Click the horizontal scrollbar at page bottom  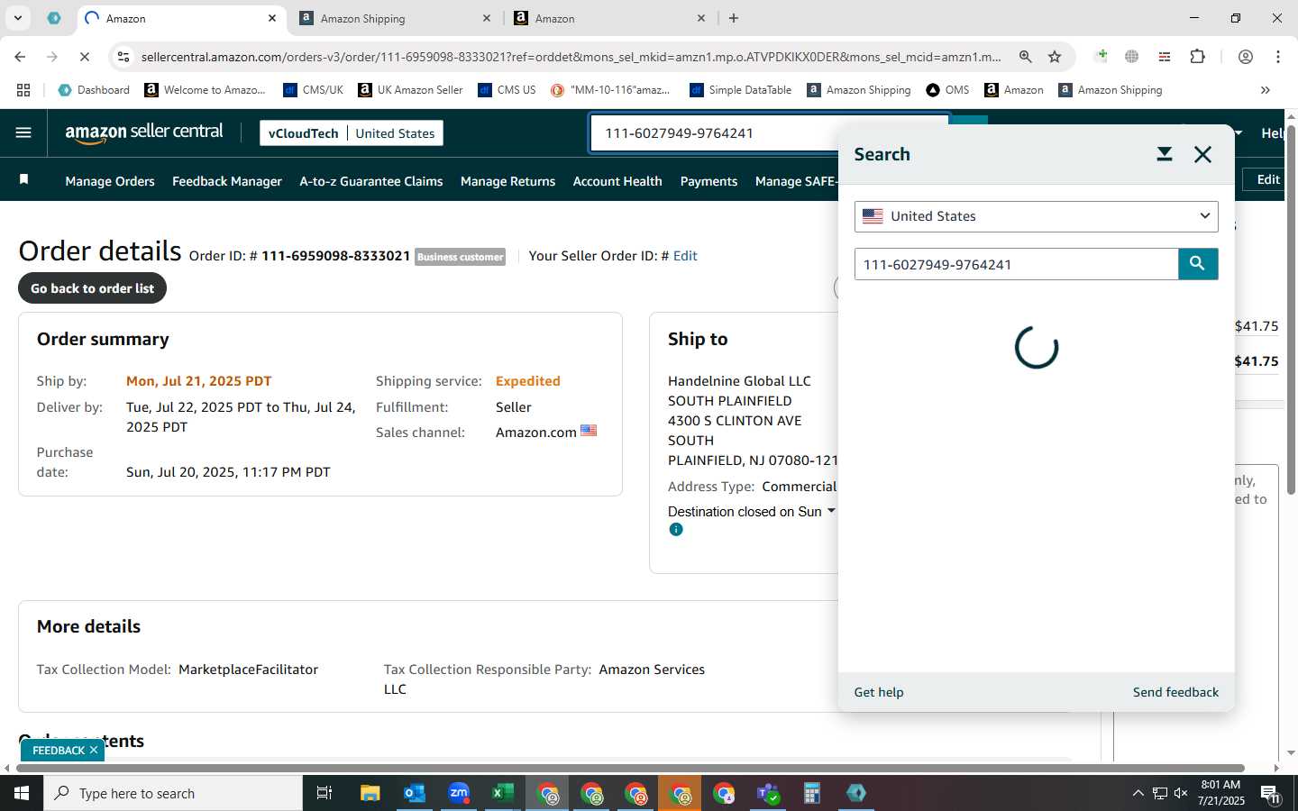[x=631, y=769]
